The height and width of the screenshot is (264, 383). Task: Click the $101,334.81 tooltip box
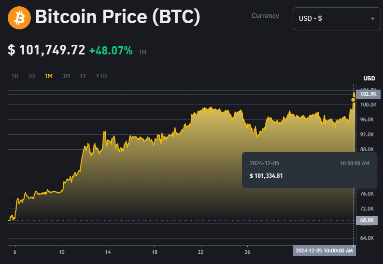[309, 170]
